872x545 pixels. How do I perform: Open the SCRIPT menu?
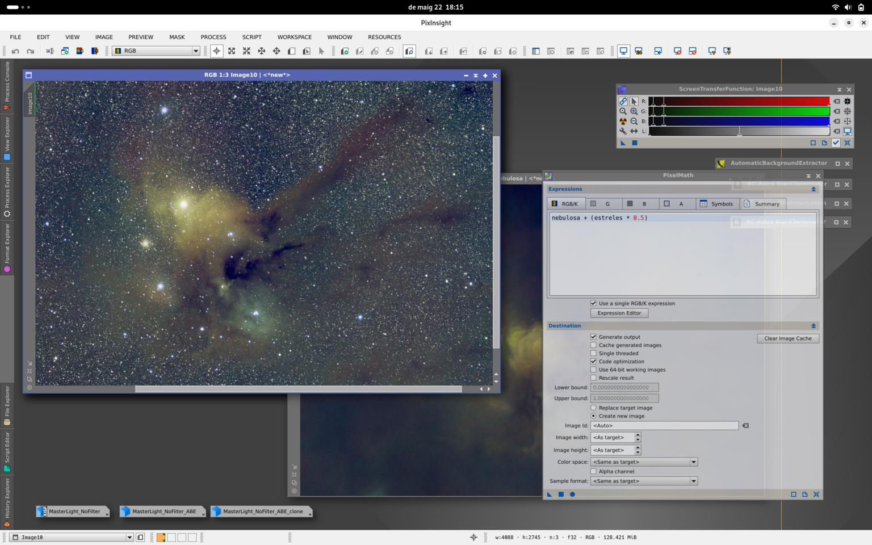pos(251,37)
